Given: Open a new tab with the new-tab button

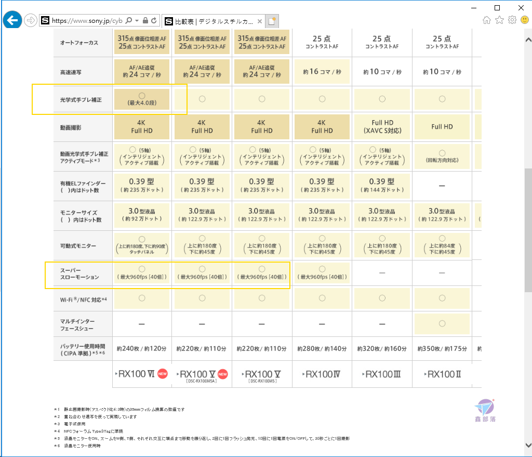Looking at the screenshot, I should [272, 21].
